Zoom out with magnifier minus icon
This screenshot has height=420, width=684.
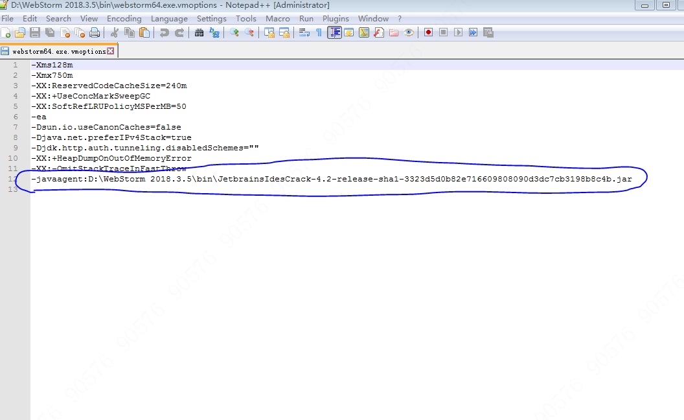point(249,33)
